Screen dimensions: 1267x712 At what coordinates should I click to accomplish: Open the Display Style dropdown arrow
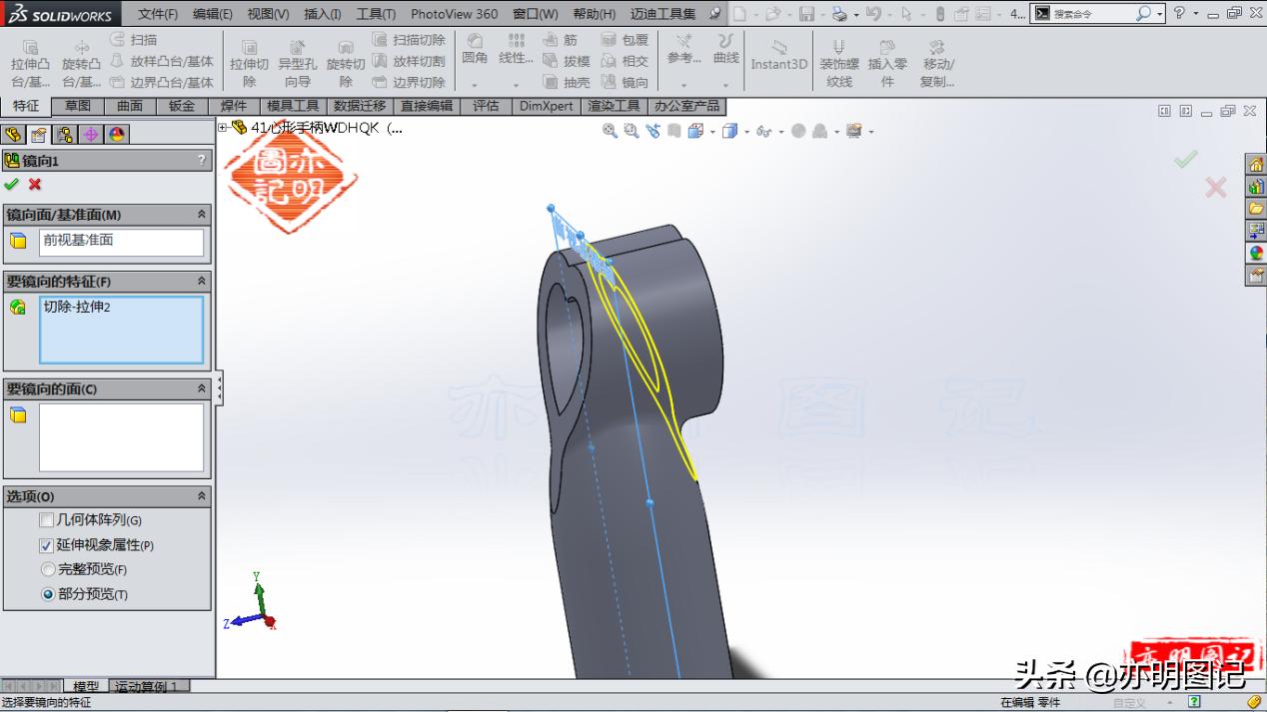(x=746, y=131)
